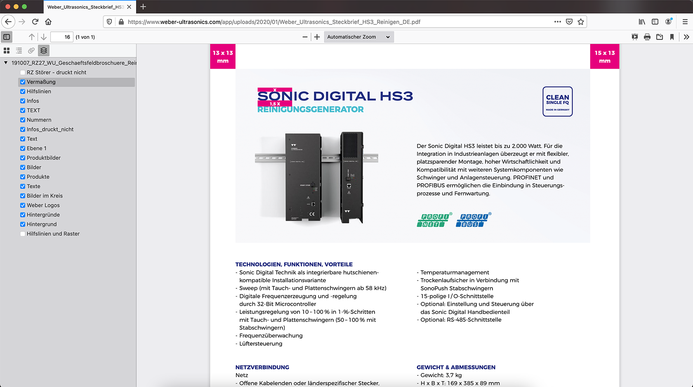Click the layers view icon
Image resolution: width=693 pixels, height=387 pixels.
pos(44,51)
